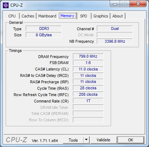Open the Caches tab
149x147 pixels.
28,16
